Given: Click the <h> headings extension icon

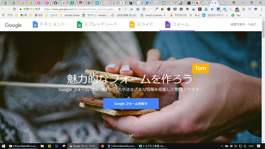Looking at the screenshot, I should 131,9.
